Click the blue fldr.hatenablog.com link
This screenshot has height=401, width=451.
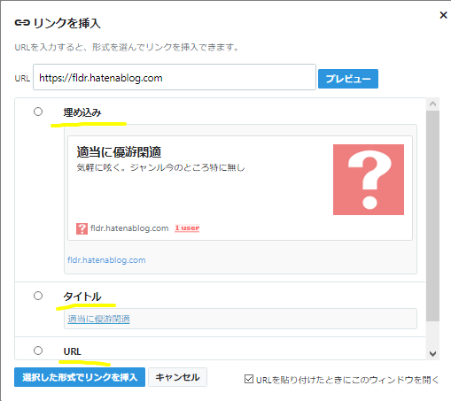(106, 260)
